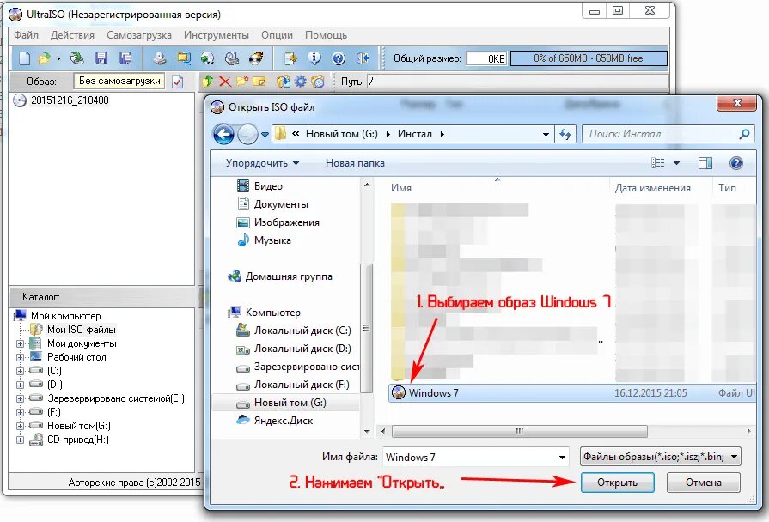Image resolution: width=769 pixels, height=522 pixels.
Task: Open the Файлы образы file type dropdown
Action: (x=660, y=457)
